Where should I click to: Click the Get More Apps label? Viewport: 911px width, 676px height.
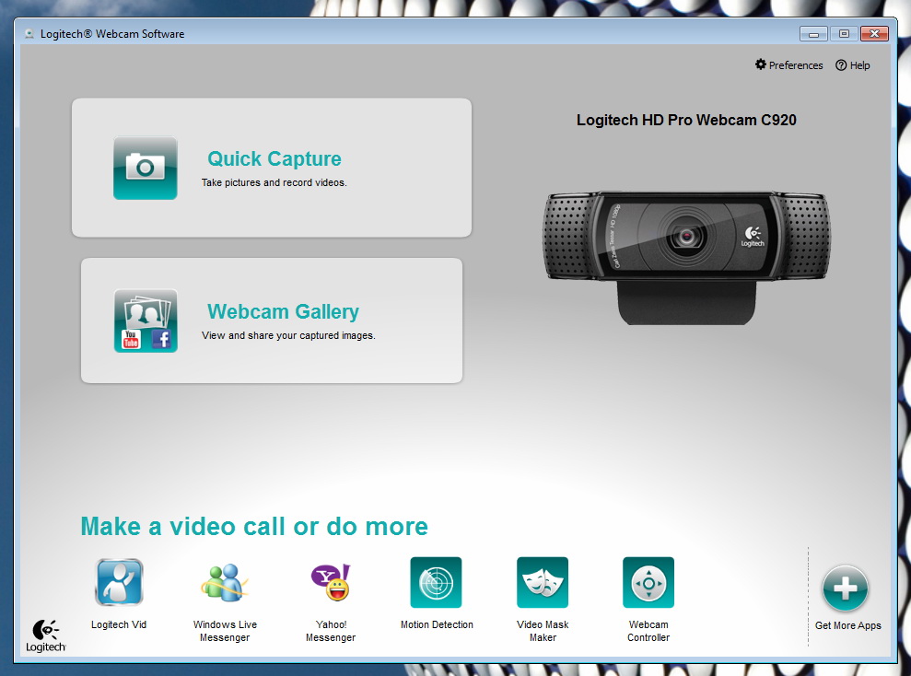[848, 625]
